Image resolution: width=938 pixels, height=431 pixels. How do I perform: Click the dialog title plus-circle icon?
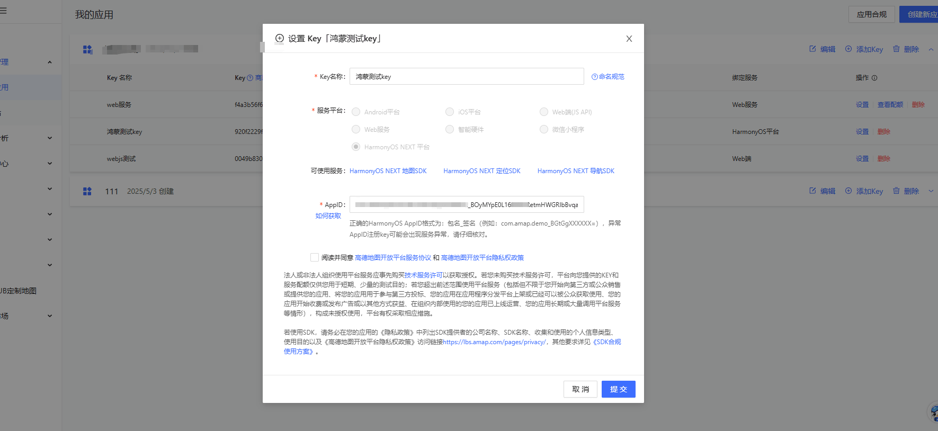280,38
